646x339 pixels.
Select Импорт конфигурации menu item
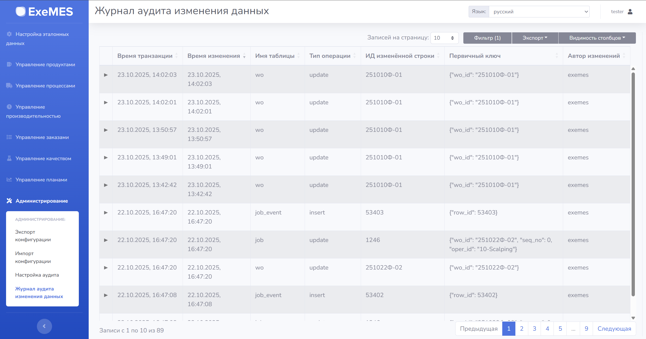33,257
